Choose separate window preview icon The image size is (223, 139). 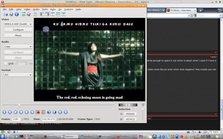pyautogui.click(x=64, y=14)
